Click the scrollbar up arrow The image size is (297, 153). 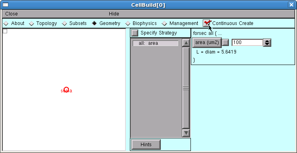click(186, 43)
